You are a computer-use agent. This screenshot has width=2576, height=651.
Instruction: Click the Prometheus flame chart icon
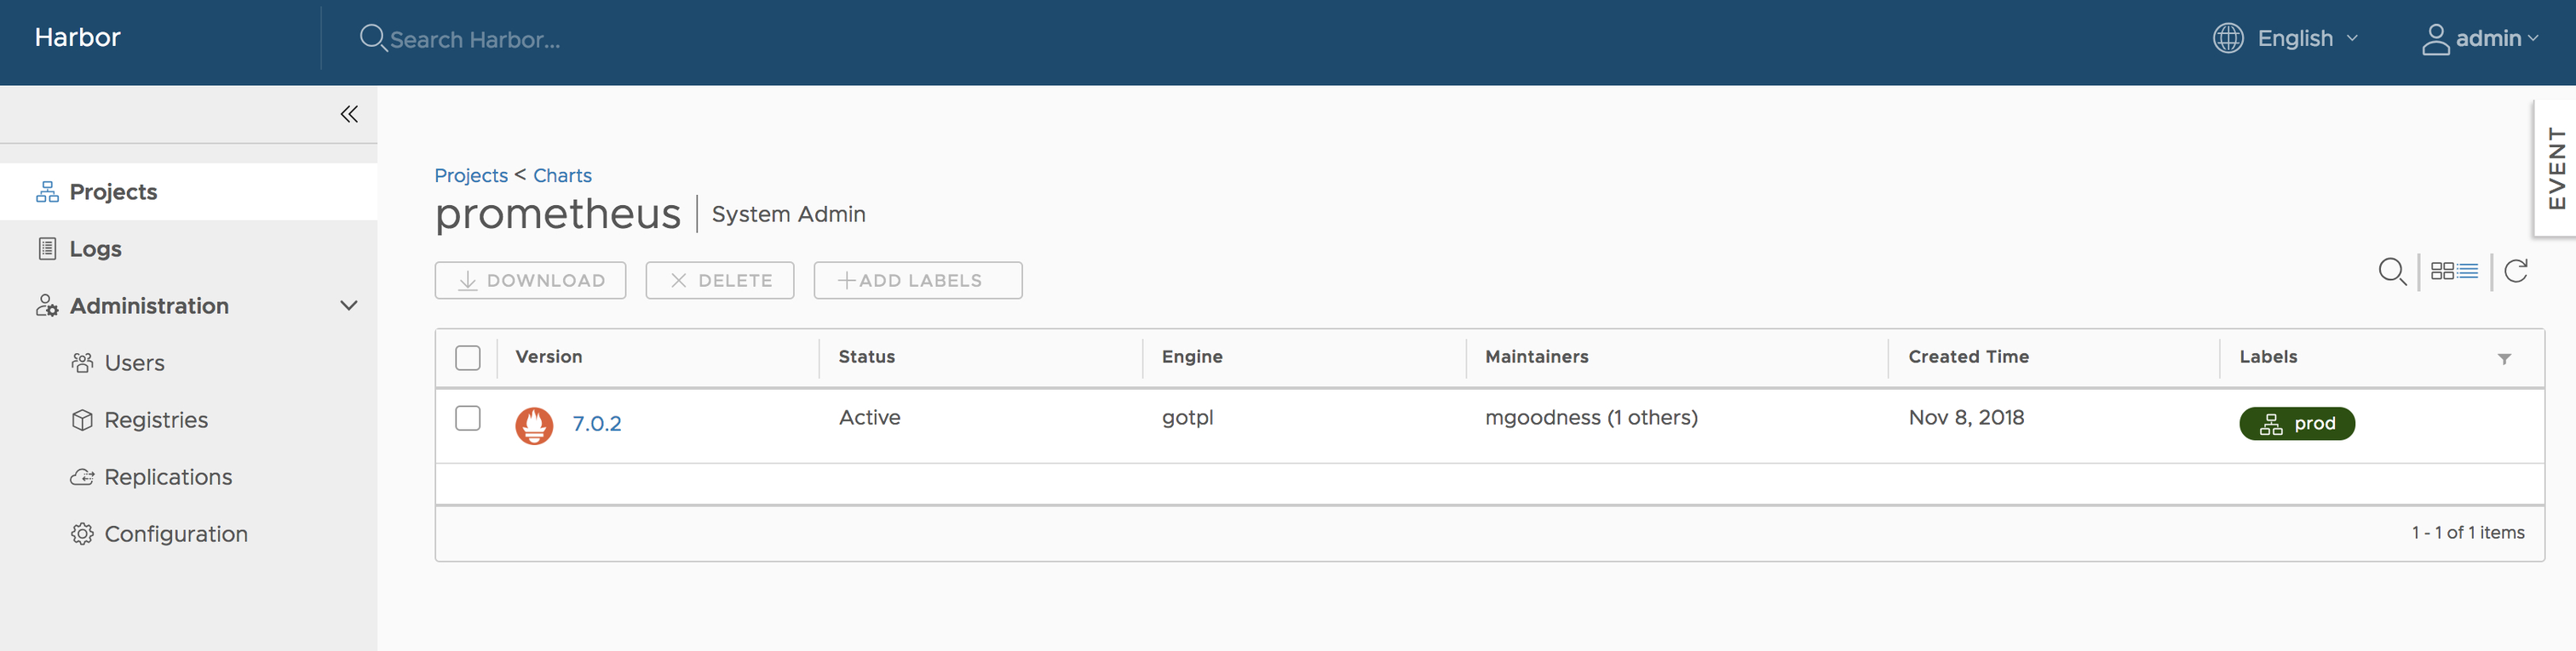click(534, 425)
